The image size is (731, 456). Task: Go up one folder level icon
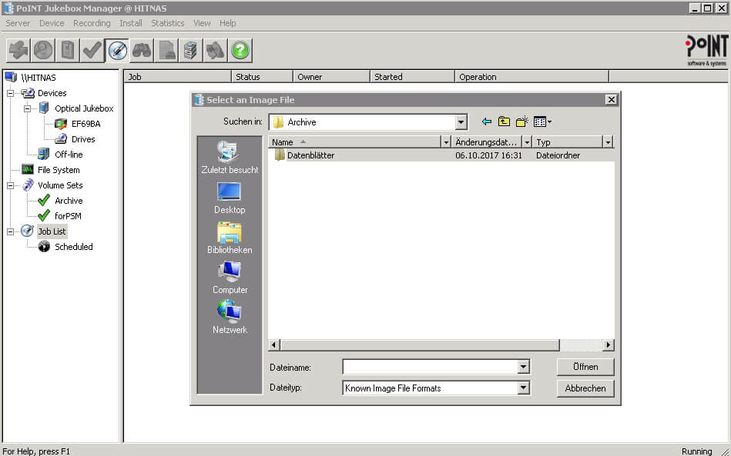(x=504, y=121)
